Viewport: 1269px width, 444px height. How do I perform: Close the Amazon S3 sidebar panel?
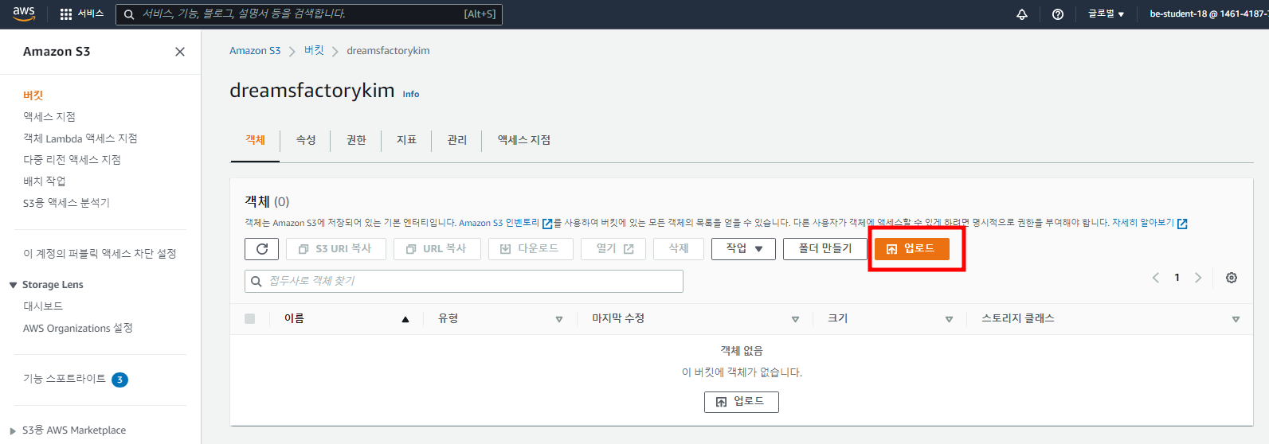tap(180, 52)
